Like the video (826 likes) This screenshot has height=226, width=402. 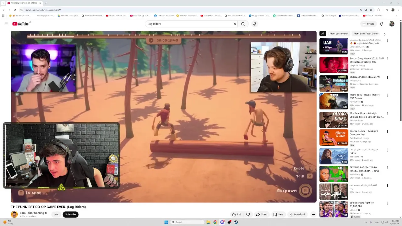pyautogui.click(x=236, y=215)
